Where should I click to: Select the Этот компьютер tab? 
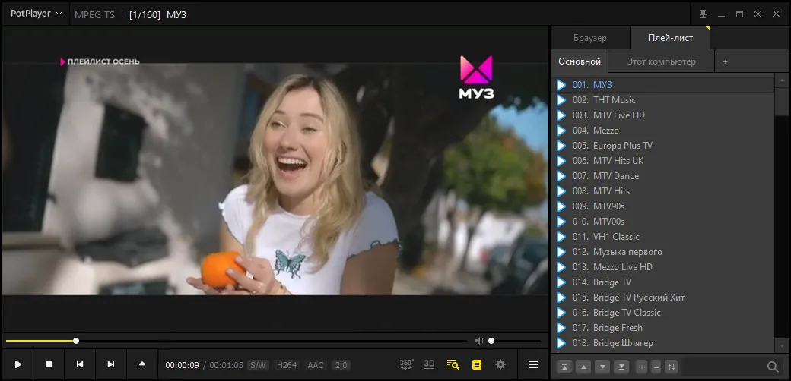tap(662, 61)
